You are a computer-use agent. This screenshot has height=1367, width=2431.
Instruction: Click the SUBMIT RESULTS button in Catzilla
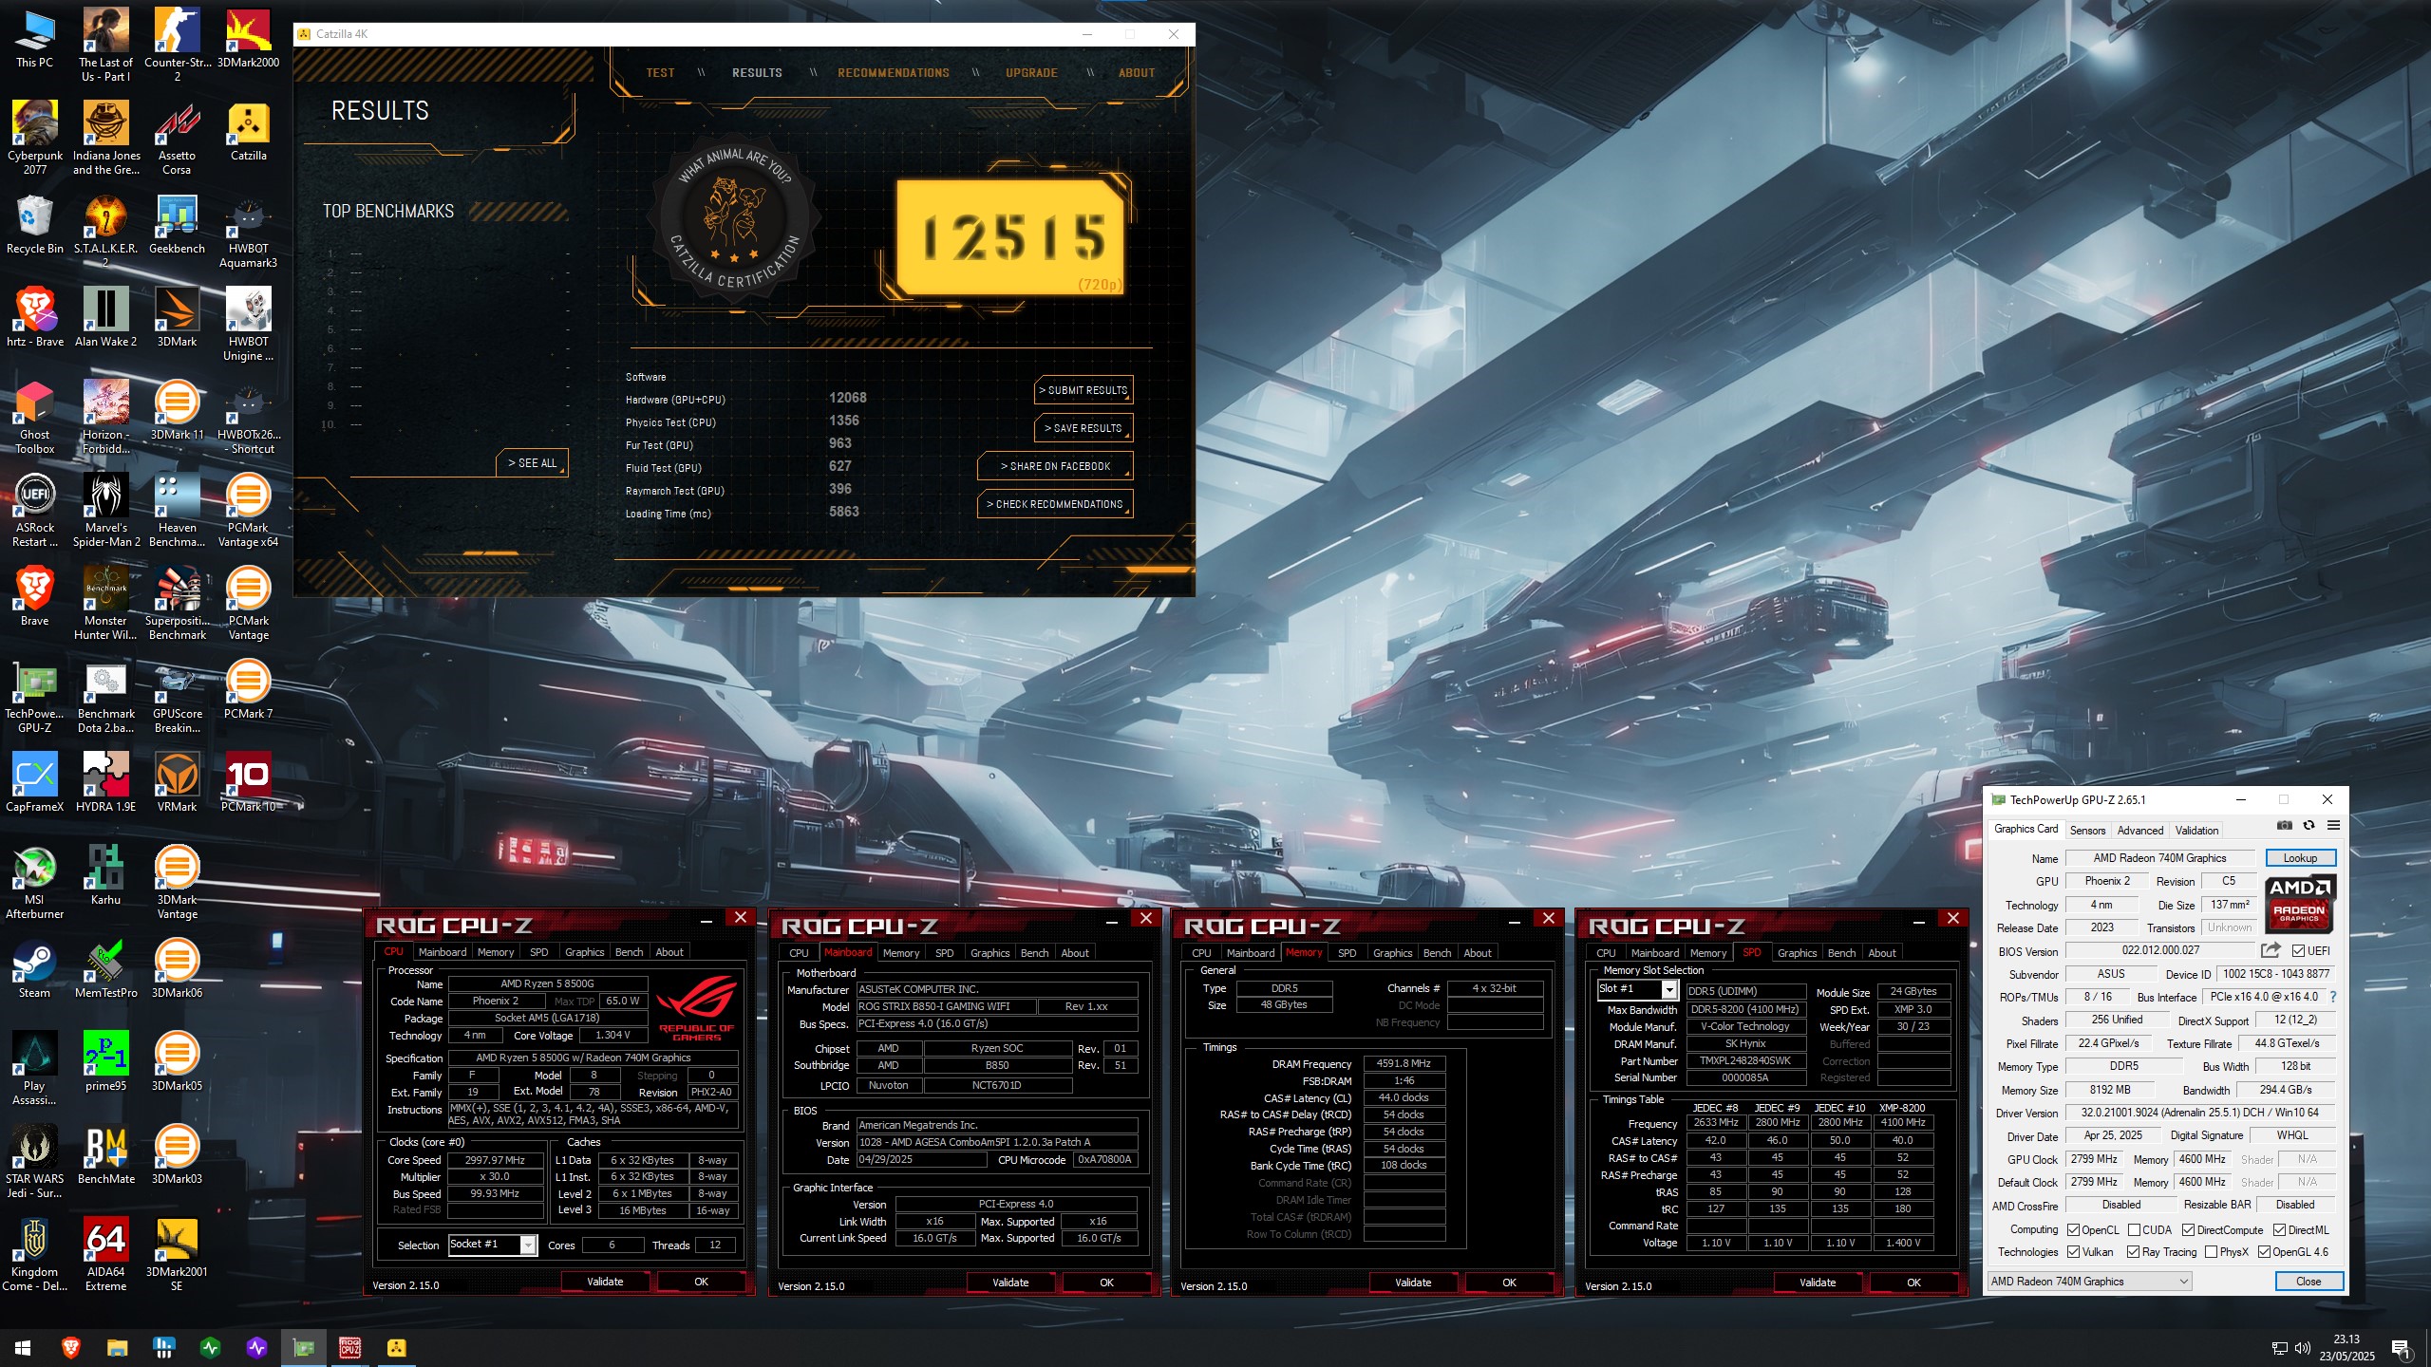1084,390
